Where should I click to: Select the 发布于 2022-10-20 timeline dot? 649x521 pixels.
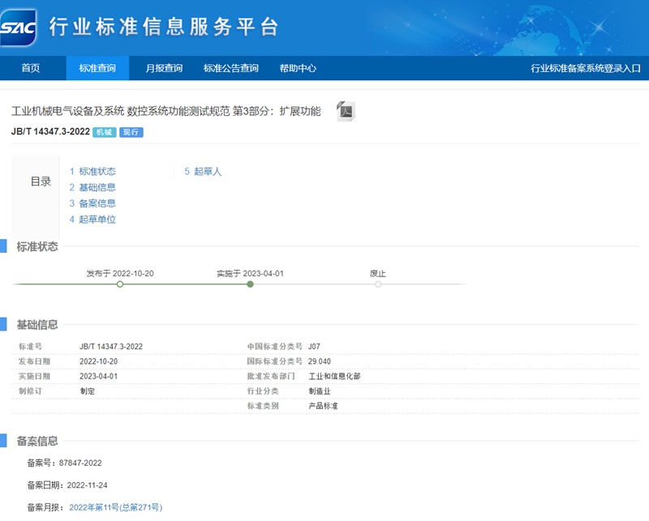pos(120,285)
